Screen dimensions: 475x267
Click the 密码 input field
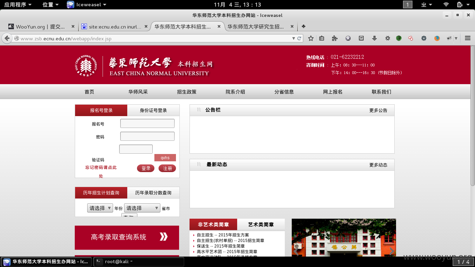[x=147, y=136]
